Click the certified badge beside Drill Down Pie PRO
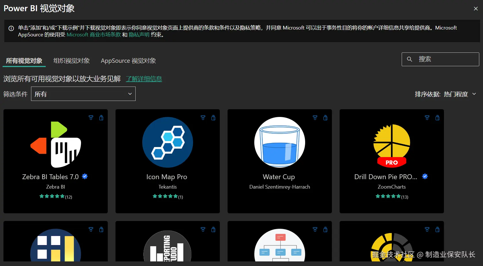 (425, 176)
